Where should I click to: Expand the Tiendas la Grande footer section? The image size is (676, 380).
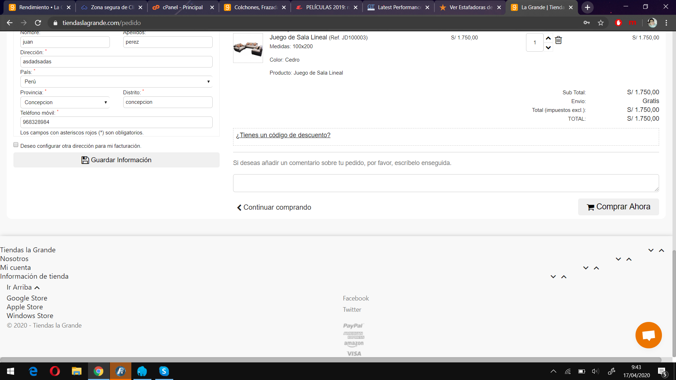[651, 250]
